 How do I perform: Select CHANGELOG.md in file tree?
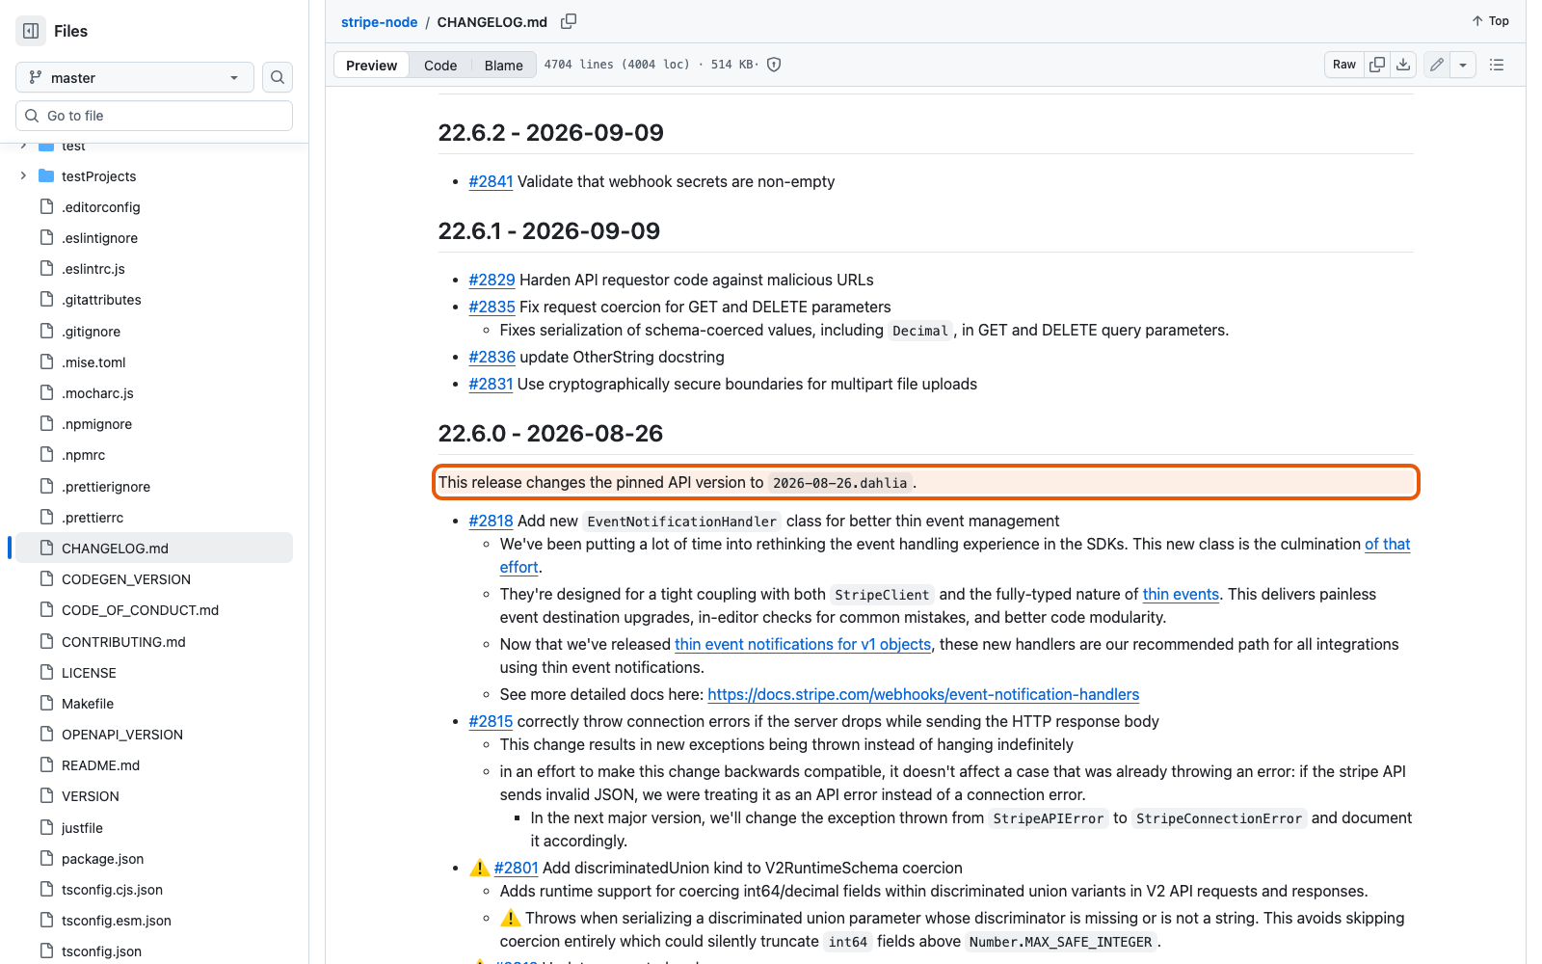[x=154, y=548]
